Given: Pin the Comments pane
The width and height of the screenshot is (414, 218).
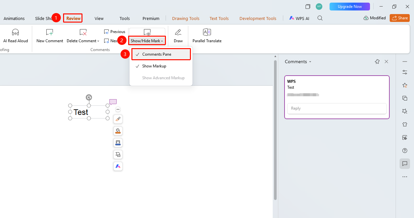Looking at the screenshot, I should click(377, 62).
